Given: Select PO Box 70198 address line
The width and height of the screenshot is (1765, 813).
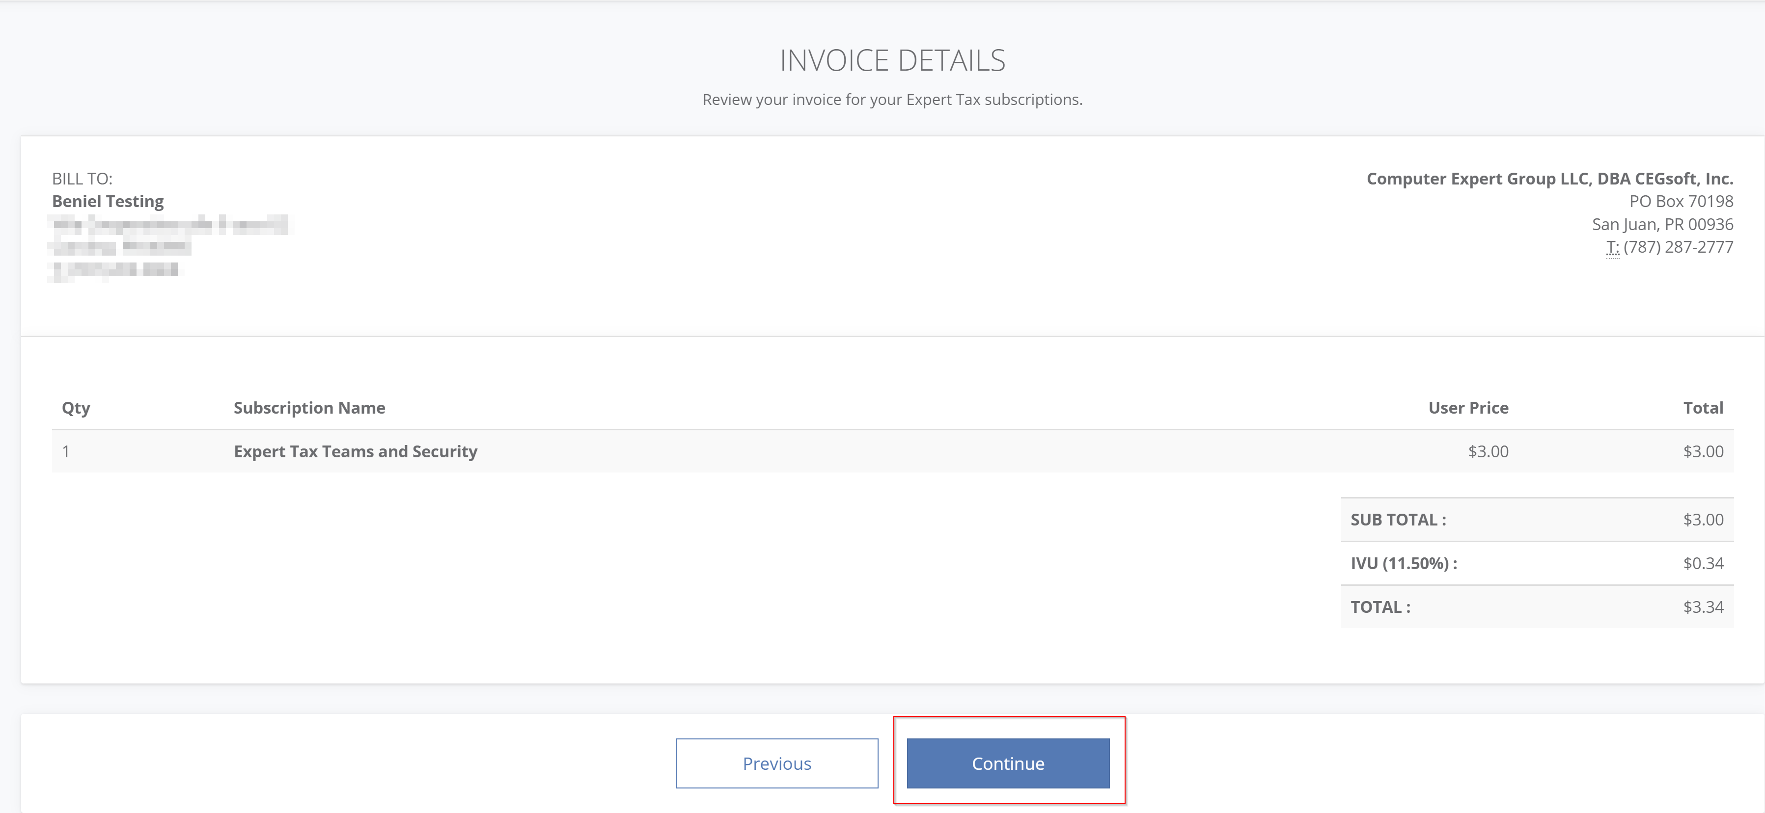Looking at the screenshot, I should [x=1682, y=201].
